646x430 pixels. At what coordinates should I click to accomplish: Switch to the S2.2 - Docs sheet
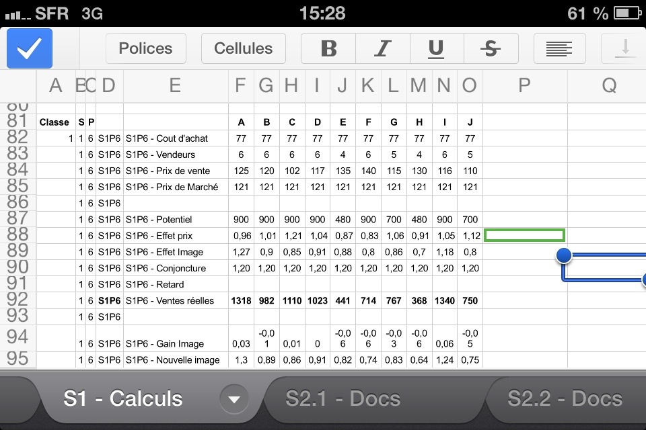pos(564,399)
